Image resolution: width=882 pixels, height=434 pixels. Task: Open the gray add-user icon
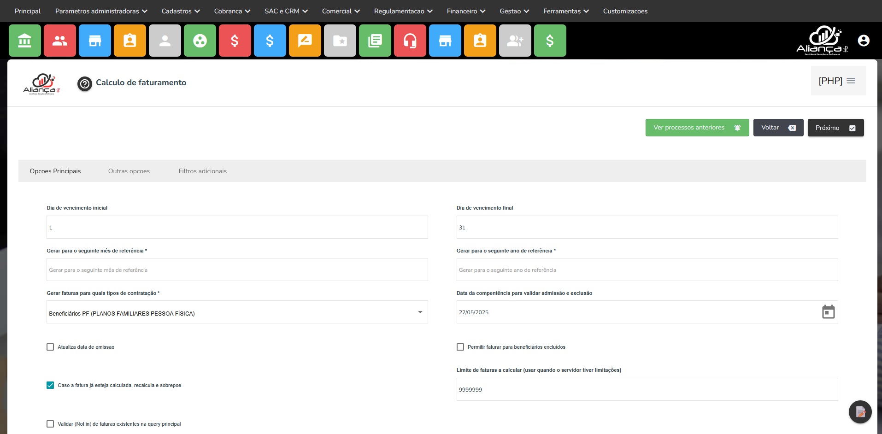pos(515,41)
